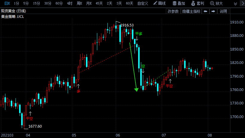
Task: Select the 月K monthly chart tab
Action: click(89, 4)
